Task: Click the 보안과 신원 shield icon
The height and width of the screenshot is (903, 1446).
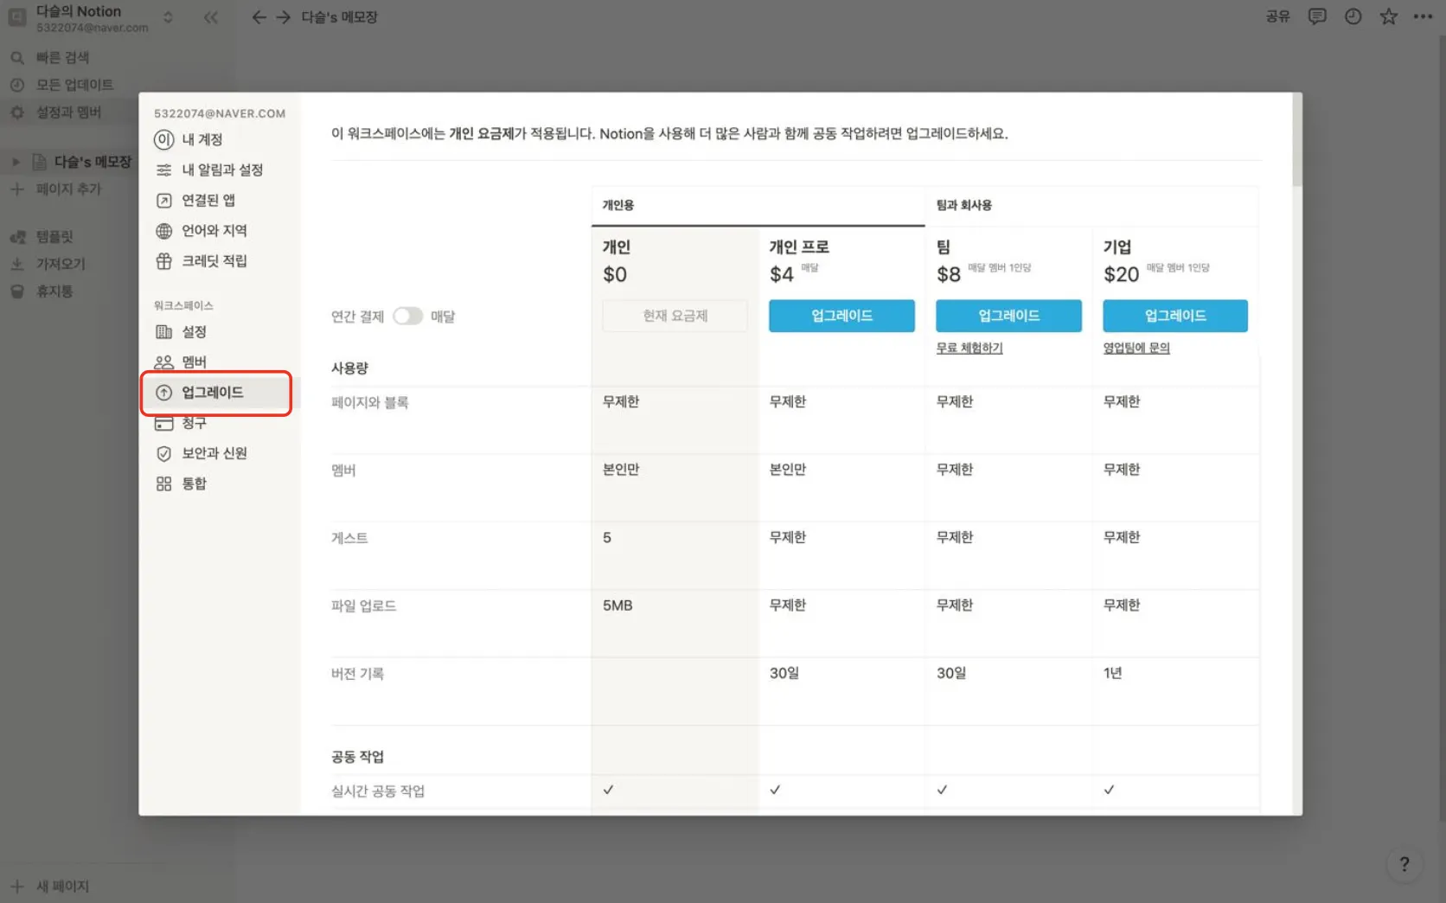Action: [x=163, y=453]
